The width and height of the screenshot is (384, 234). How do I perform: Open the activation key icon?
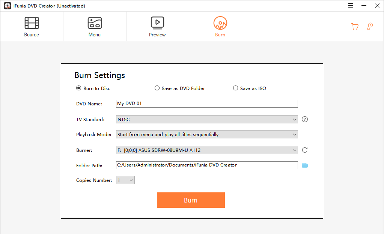pyautogui.click(x=370, y=26)
